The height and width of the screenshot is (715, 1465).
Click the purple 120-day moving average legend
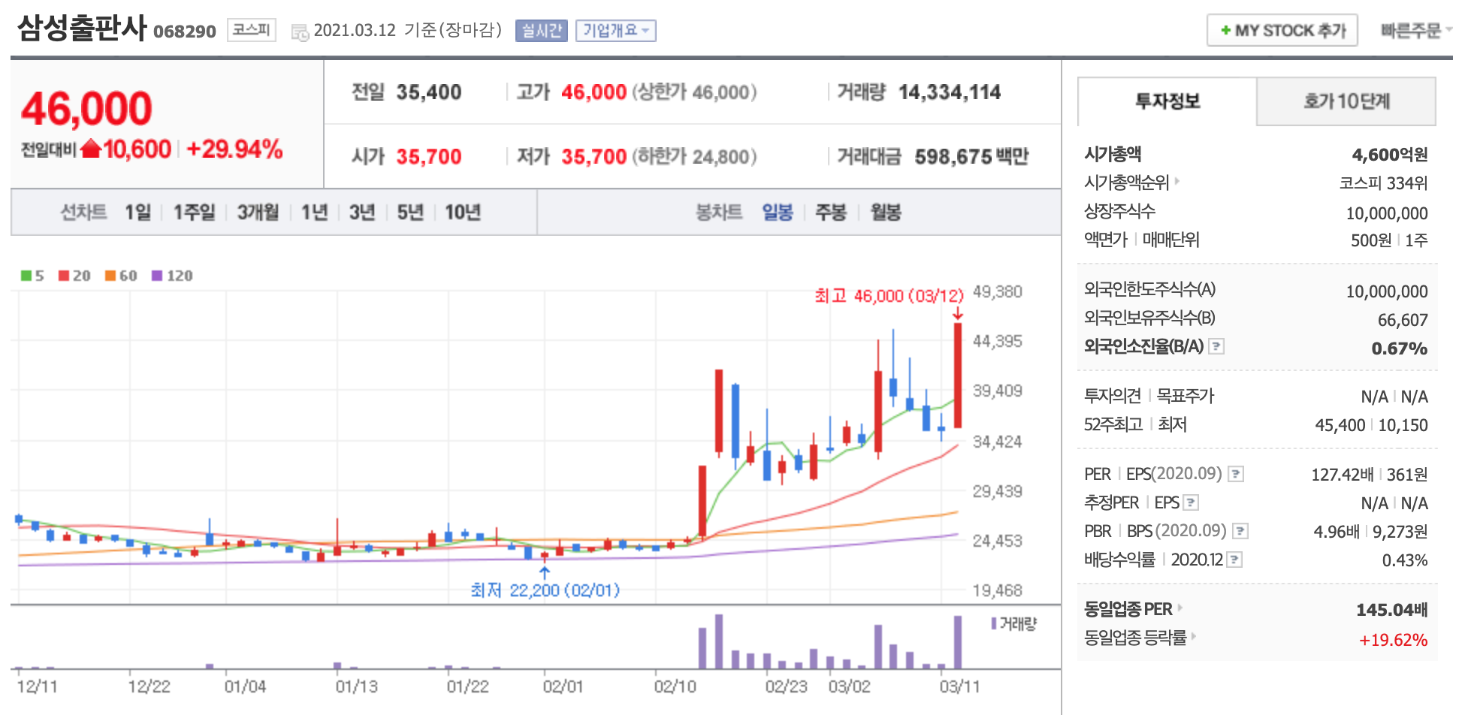coord(172,276)
